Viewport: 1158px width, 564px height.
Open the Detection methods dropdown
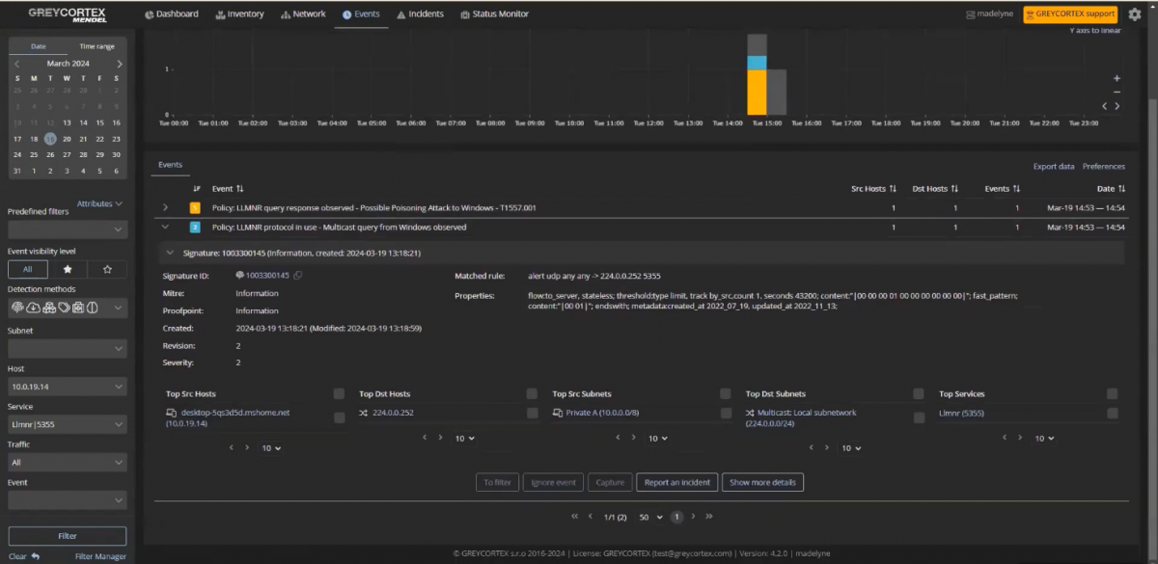[x=68, y=308]
